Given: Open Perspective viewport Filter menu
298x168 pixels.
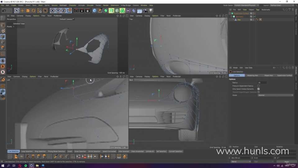Looking at the screenshot, I should (43, 16).
